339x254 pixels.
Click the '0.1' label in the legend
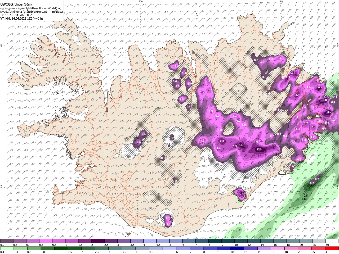pyautogui.click(x=2, y=252)
